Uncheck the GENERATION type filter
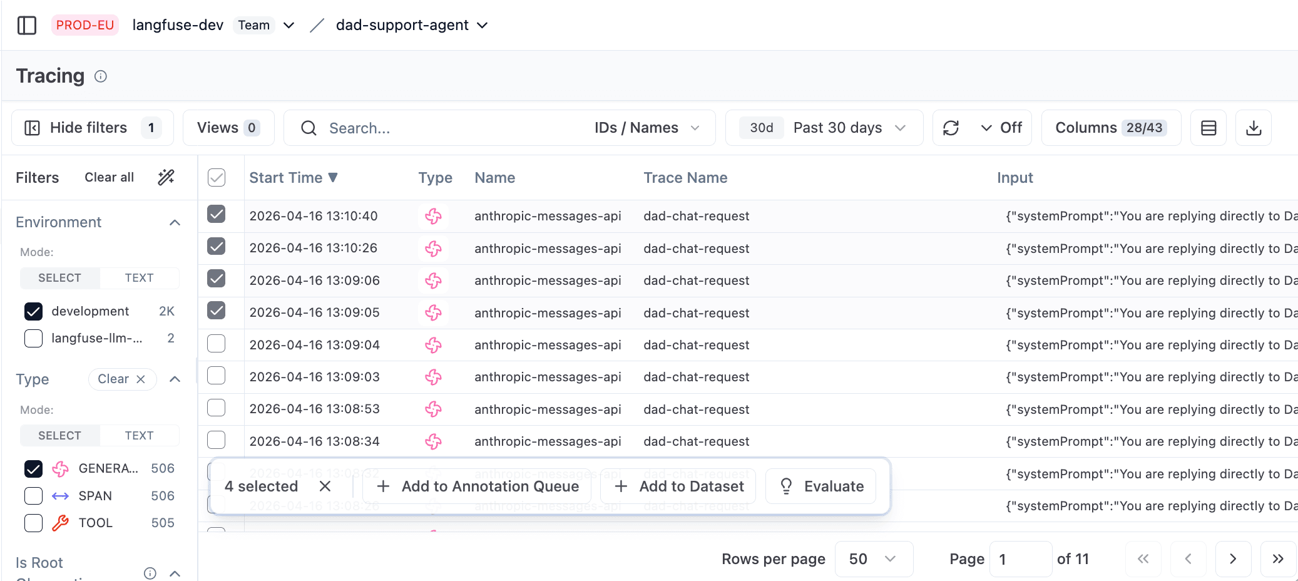This screenshot has width=1298, height=581. 34,468
